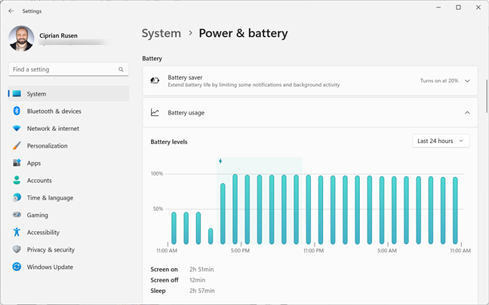Click the Bluetooth & devices icon
The height and width of the screenshot is (305, 489).
(17, 111)
